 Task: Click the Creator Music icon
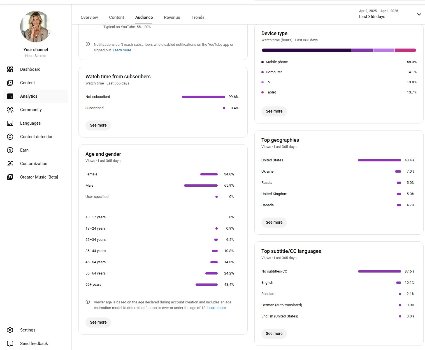click(x=10, y=177)
